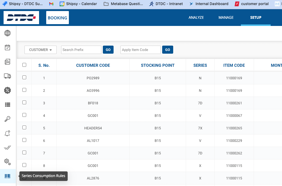Focus the Apply Item Code field

(x=140, y=50)
